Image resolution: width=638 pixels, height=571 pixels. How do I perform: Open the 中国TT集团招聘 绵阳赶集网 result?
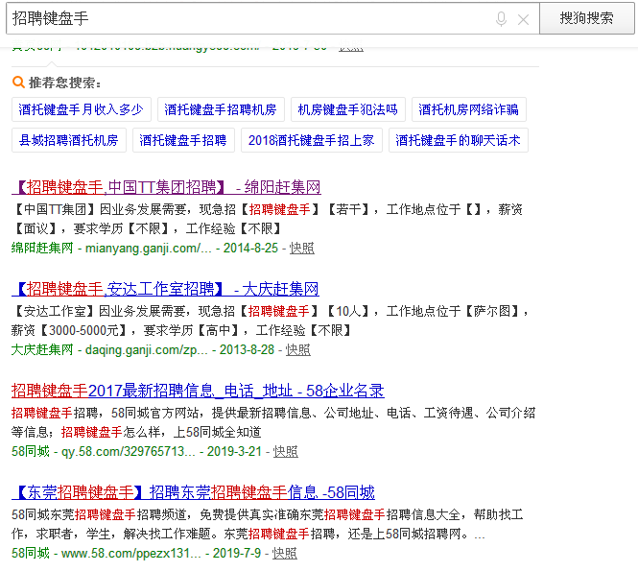click(166, 187)
